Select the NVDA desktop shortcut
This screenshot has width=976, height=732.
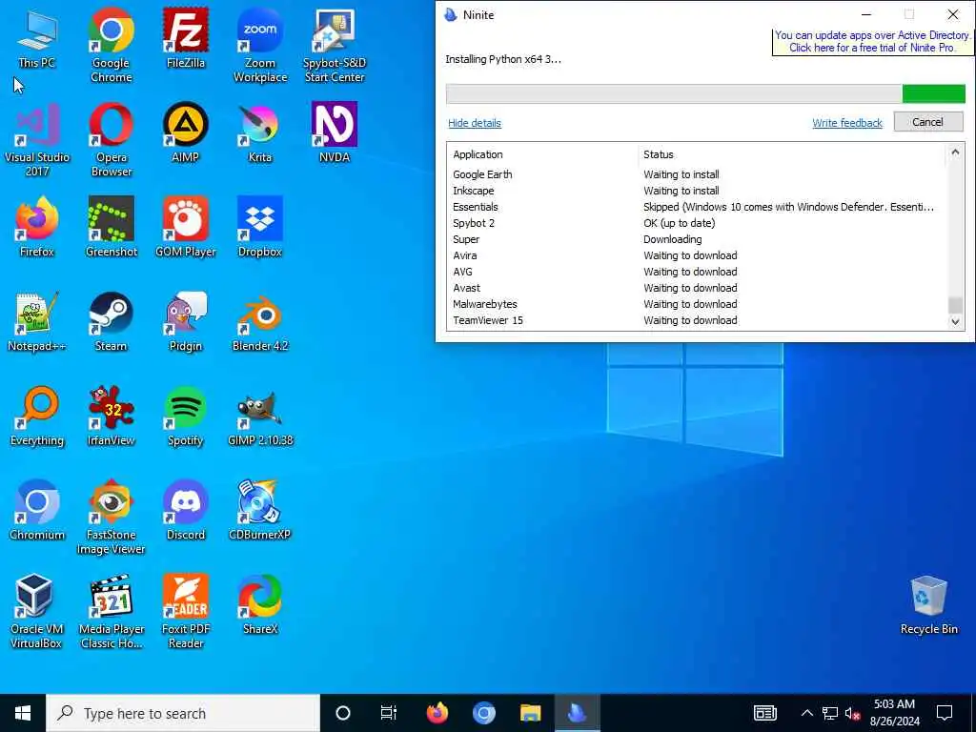335,133
